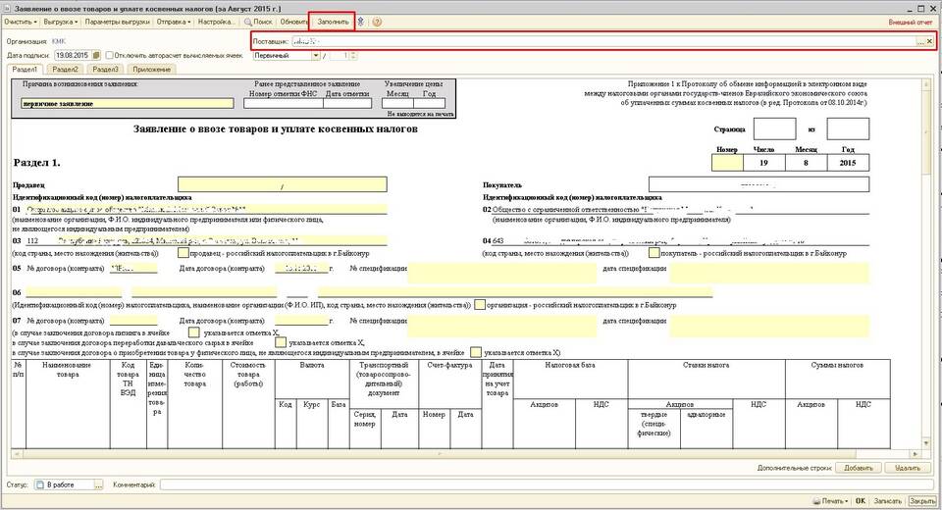Open the Очистить dropdown menu
This screenshot has width=942, height=510.
click(21, 22)
